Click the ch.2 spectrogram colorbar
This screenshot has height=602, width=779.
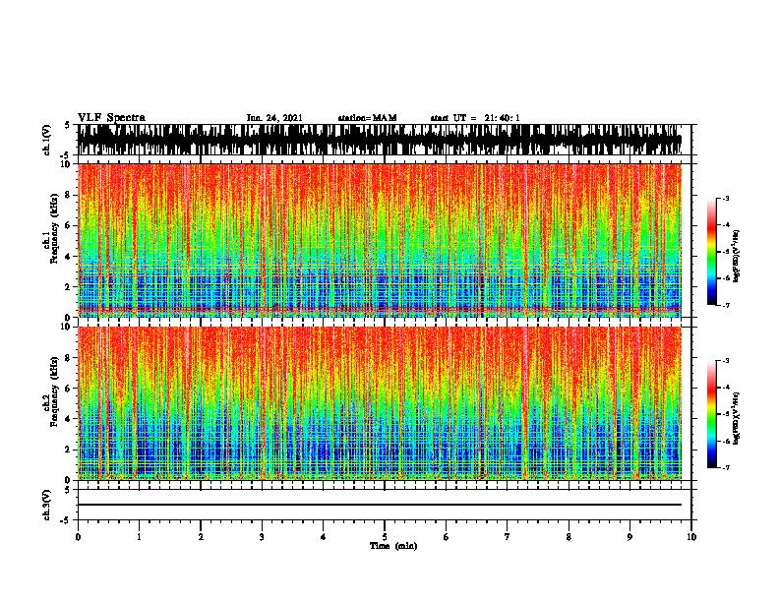(711, 414)
